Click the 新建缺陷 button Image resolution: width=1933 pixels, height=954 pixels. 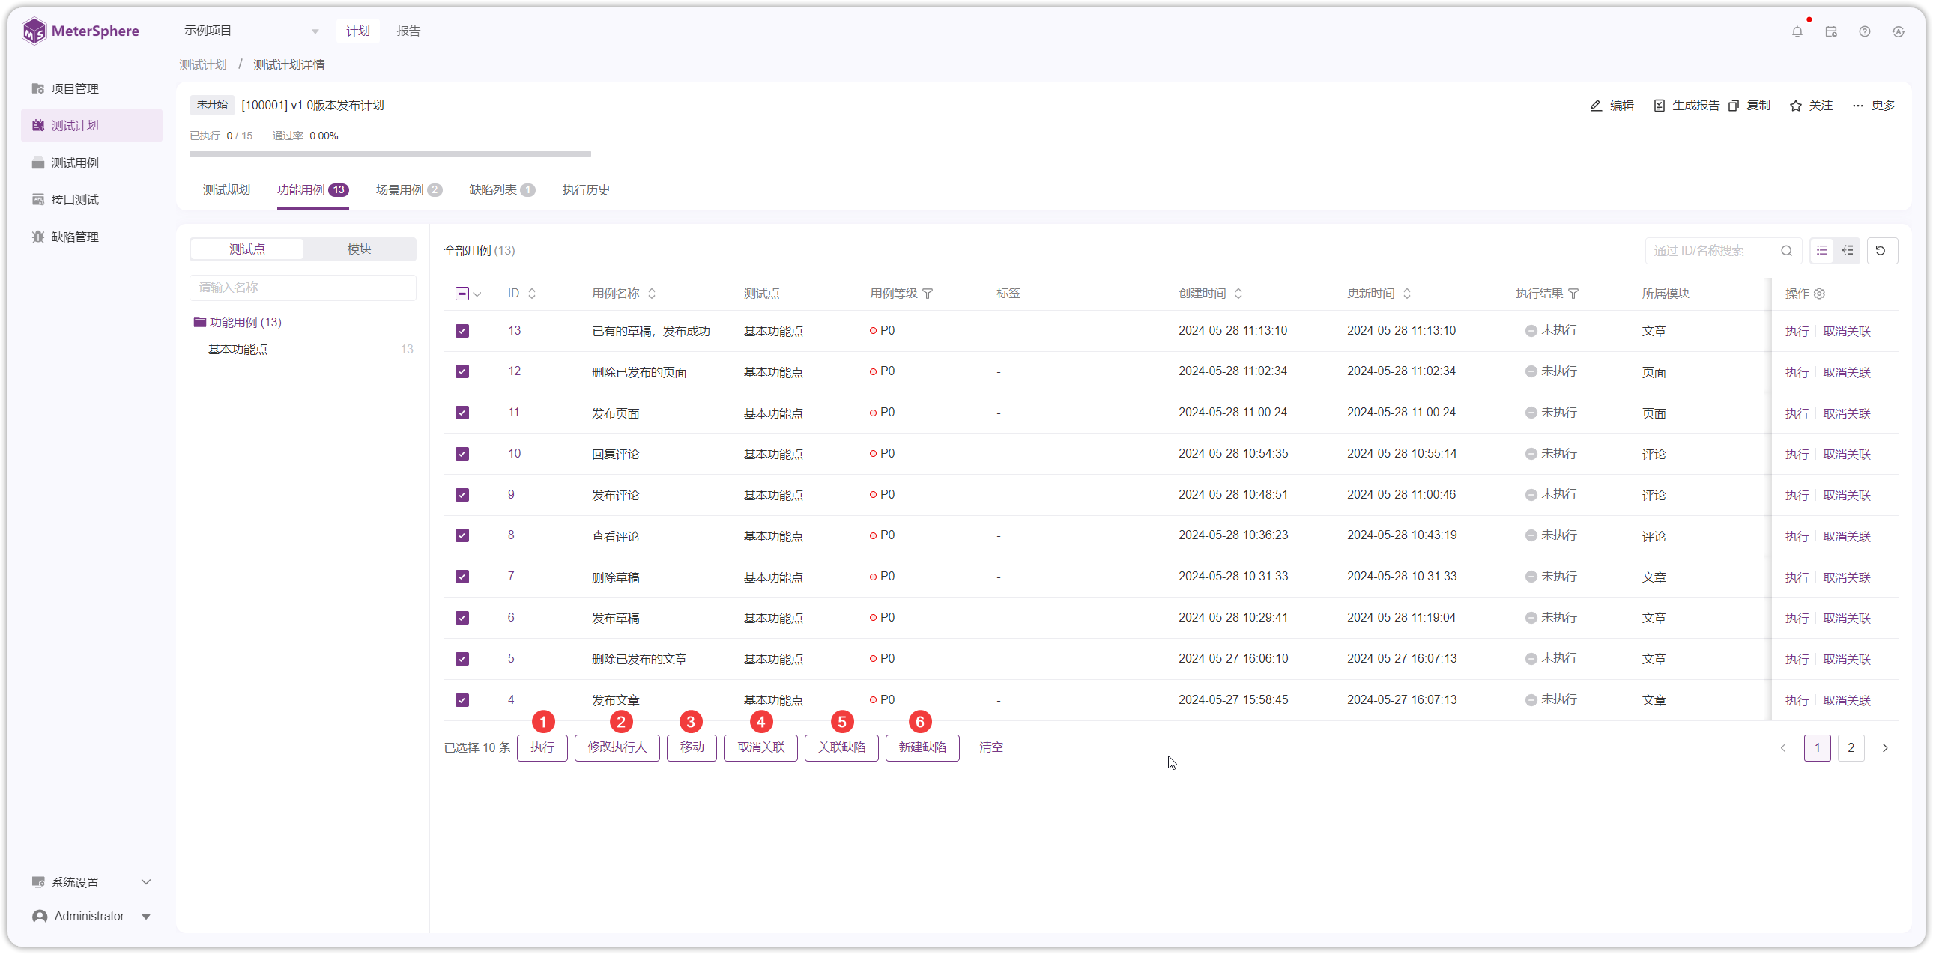tap(922, 747)
